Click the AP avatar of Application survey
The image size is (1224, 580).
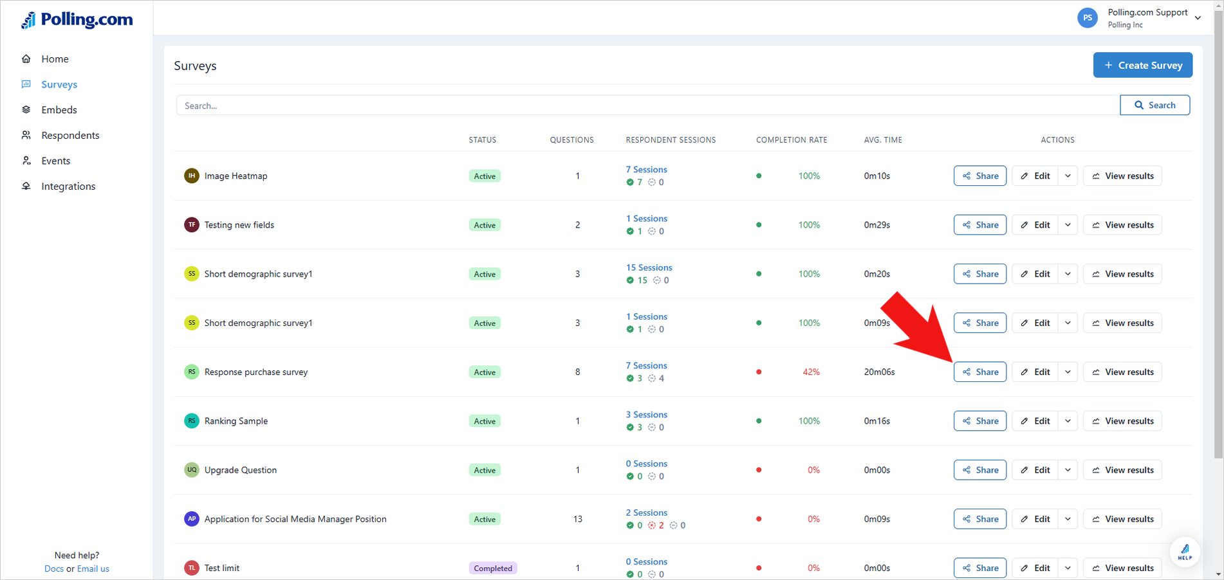point(192,518)
